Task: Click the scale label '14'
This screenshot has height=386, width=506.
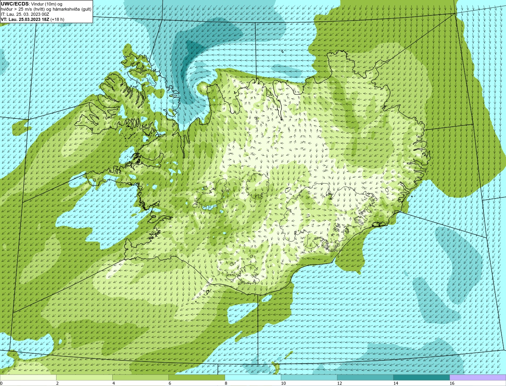Action: point(396,383)
